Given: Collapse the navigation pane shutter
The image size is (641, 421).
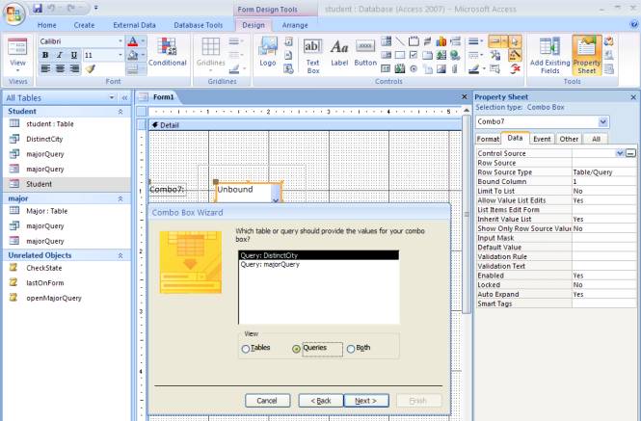Looking at the screenshot, I should 124,97.
